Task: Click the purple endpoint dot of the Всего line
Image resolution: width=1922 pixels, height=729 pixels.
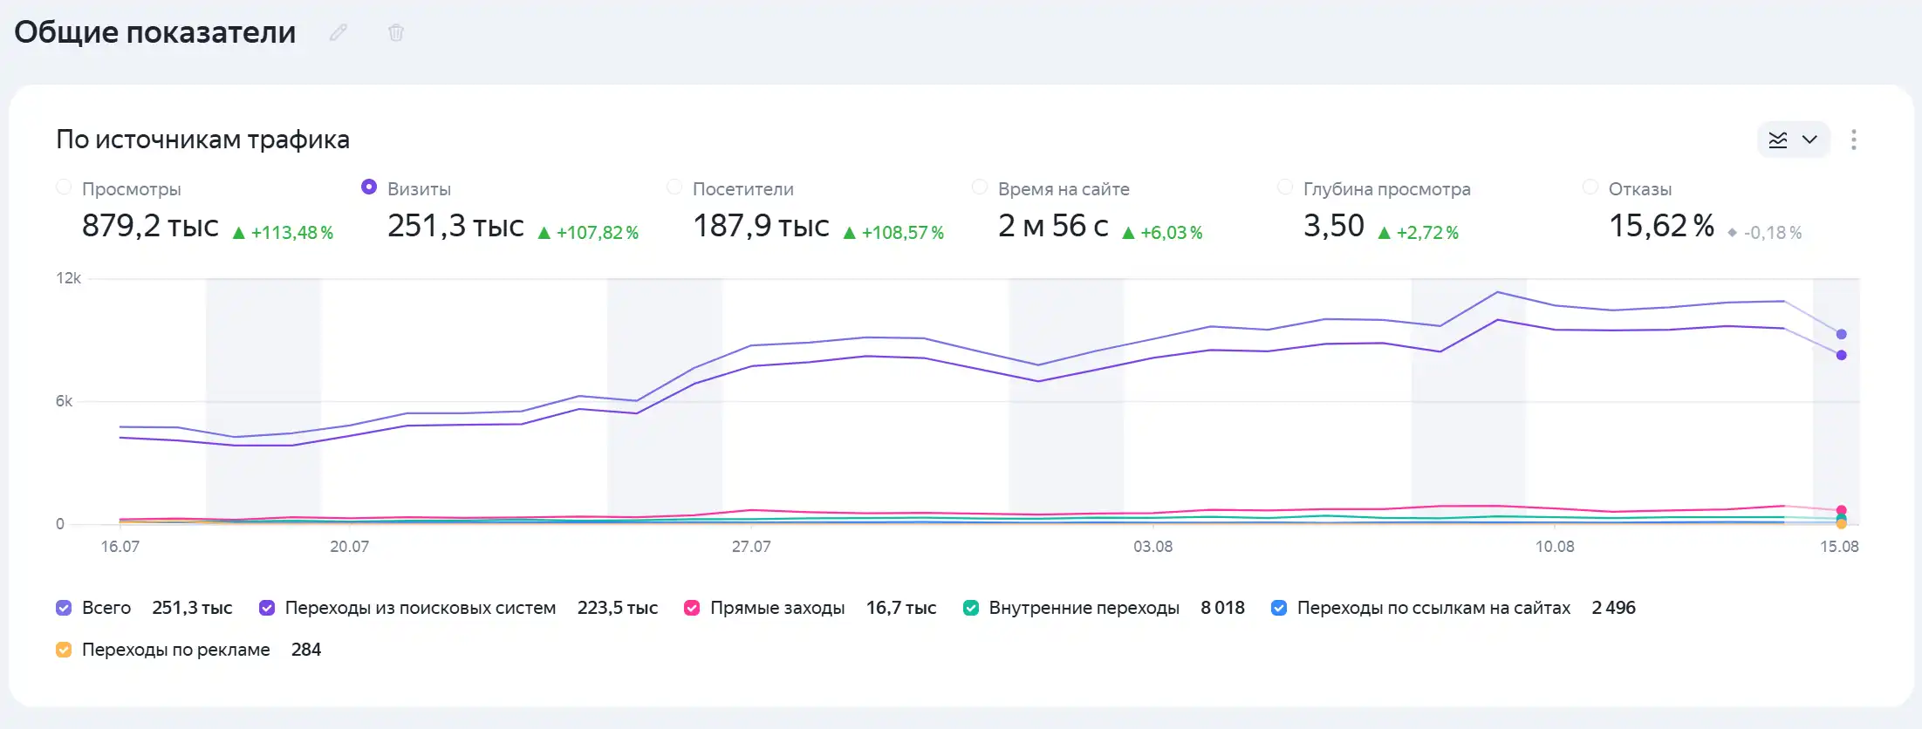Action: (1841, 335)
